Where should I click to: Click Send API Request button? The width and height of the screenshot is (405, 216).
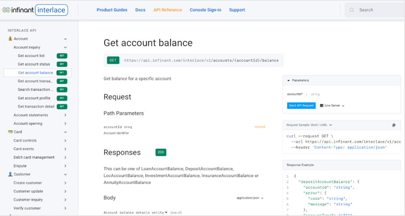point(301,105)
